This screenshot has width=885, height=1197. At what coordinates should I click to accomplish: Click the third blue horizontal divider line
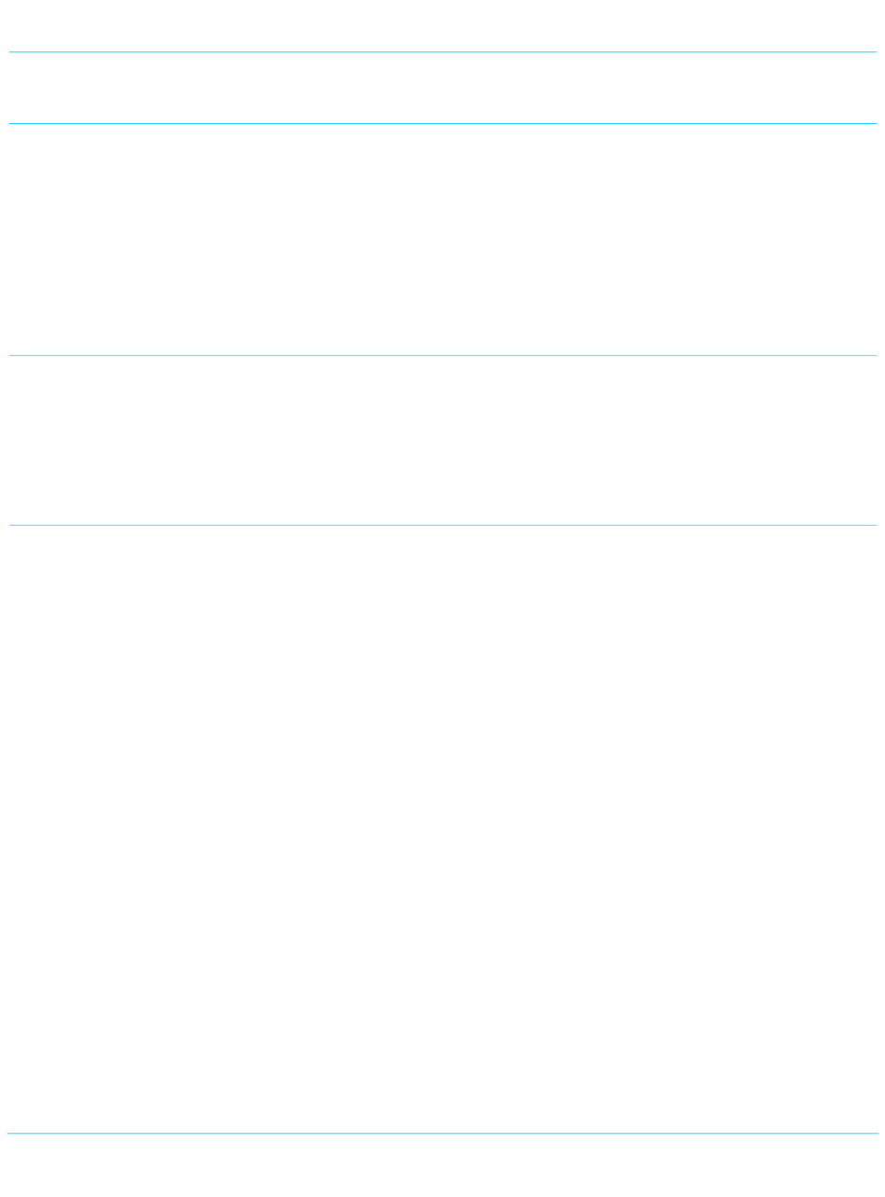click(442, 355)
